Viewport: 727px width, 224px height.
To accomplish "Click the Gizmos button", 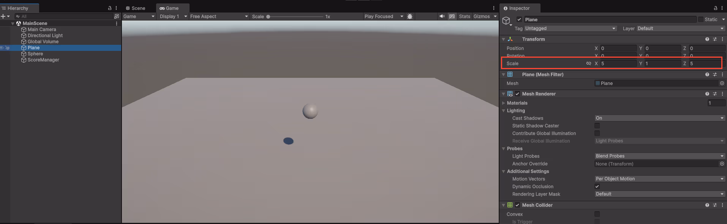I will click(x=481, y=16).
